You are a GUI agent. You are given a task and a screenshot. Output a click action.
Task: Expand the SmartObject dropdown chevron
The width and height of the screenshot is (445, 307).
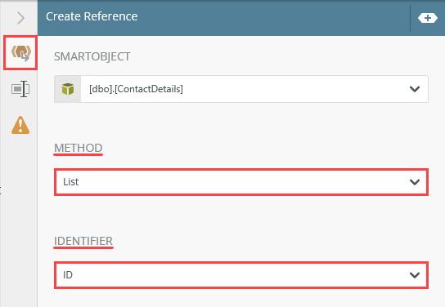point(415,89)
